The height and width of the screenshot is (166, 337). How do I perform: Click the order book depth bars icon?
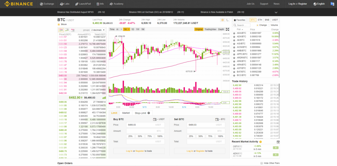(104, 98)
